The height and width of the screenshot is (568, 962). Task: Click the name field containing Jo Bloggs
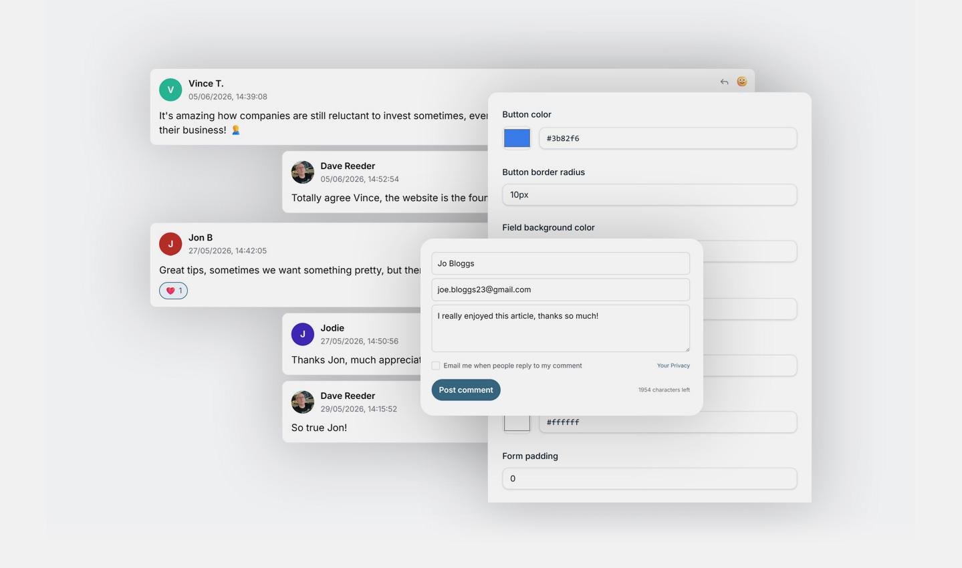coord(560,263)
